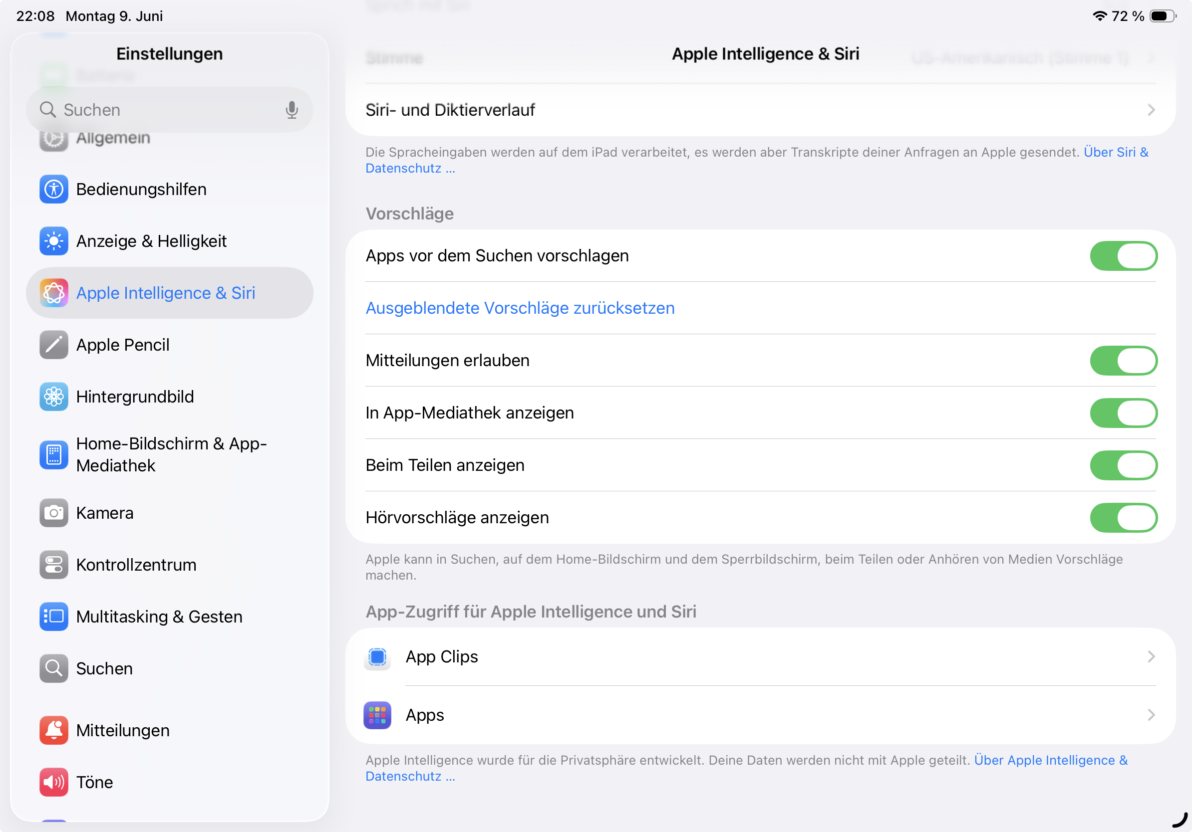The image size is (1192, 832).
Task: Tap the 22:08 clock in status bar
Action: point(35,16)
